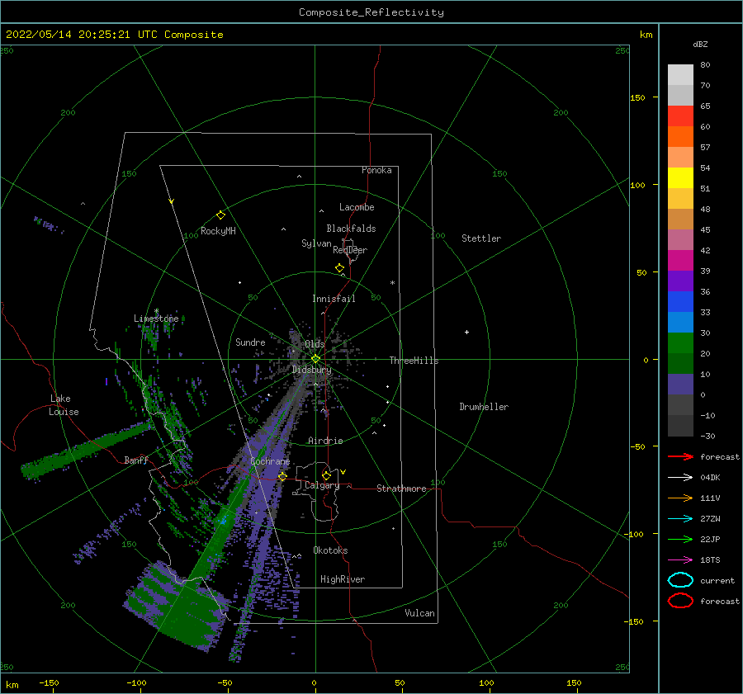Select the purple 10 dBZ color swatch

pos(680,384)
